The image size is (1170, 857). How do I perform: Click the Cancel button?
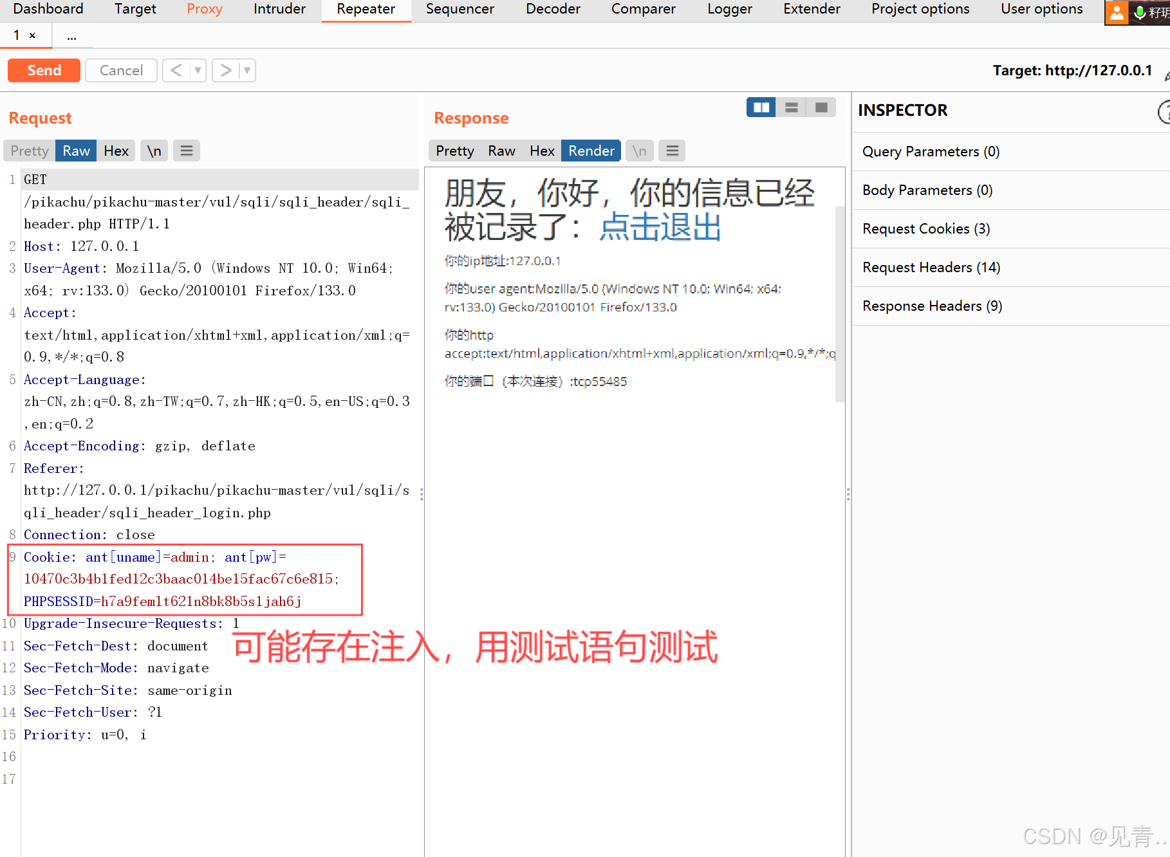[x=121, y=70]
